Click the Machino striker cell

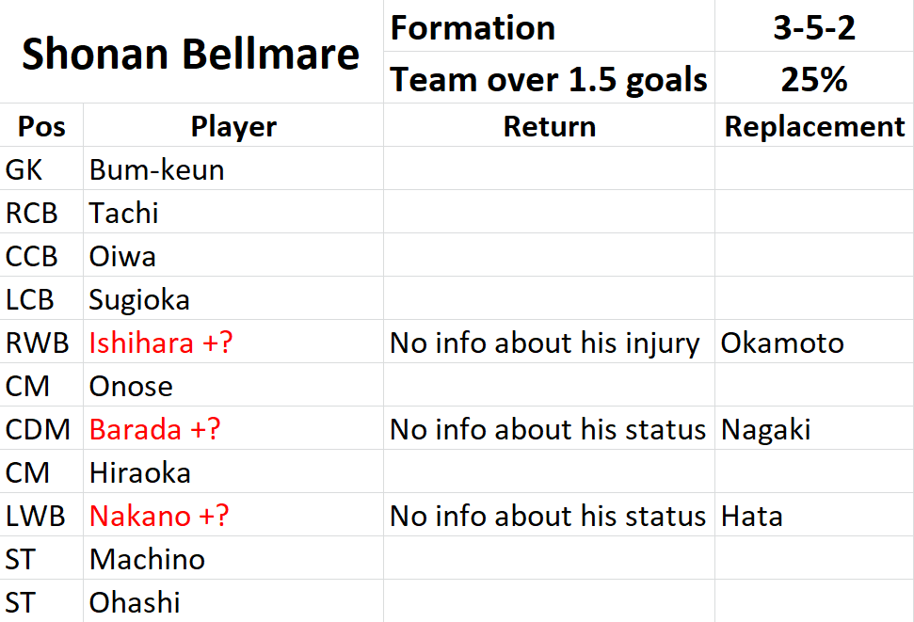233,558
